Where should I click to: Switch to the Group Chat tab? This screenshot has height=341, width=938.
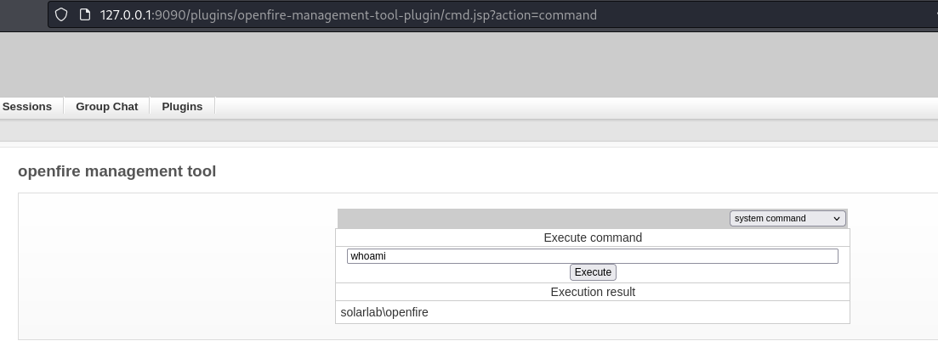pos(106,107)
